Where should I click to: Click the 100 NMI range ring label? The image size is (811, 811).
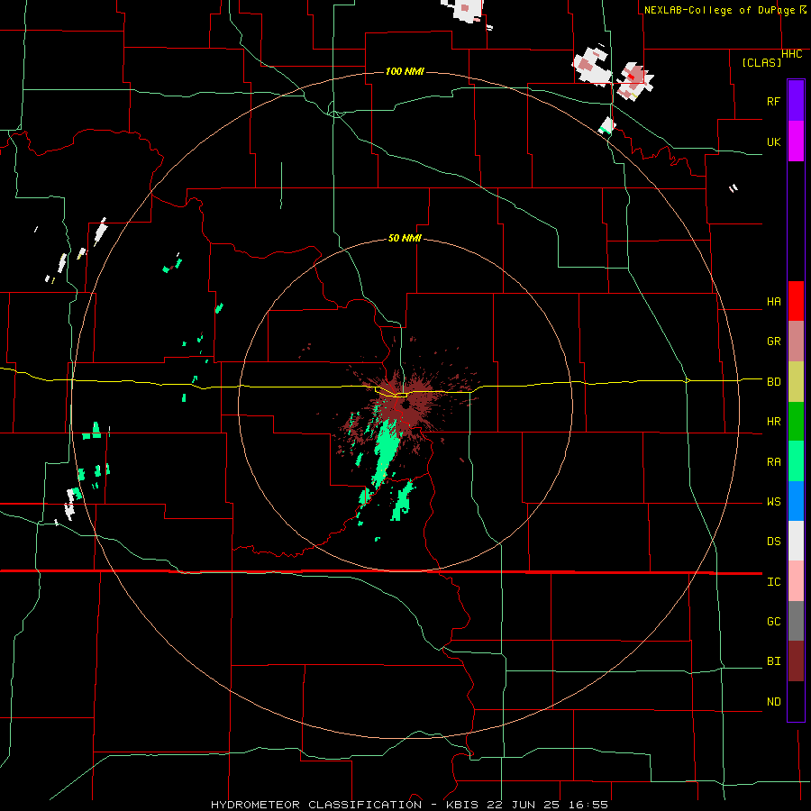coord(405,71)
